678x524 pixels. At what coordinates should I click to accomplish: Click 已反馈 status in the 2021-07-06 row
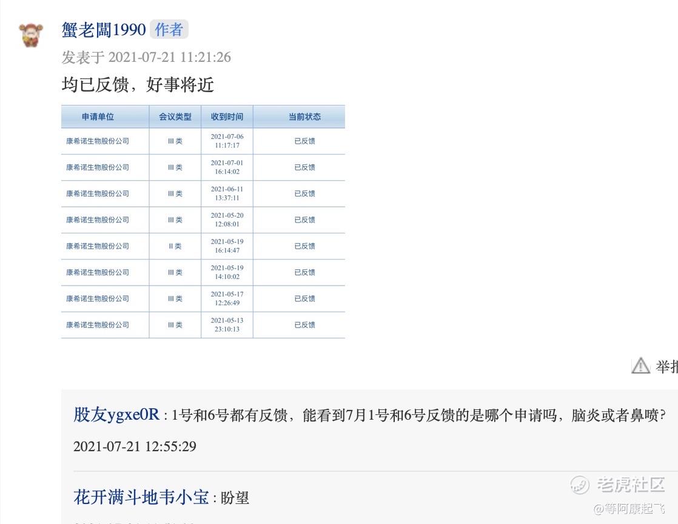305,141
